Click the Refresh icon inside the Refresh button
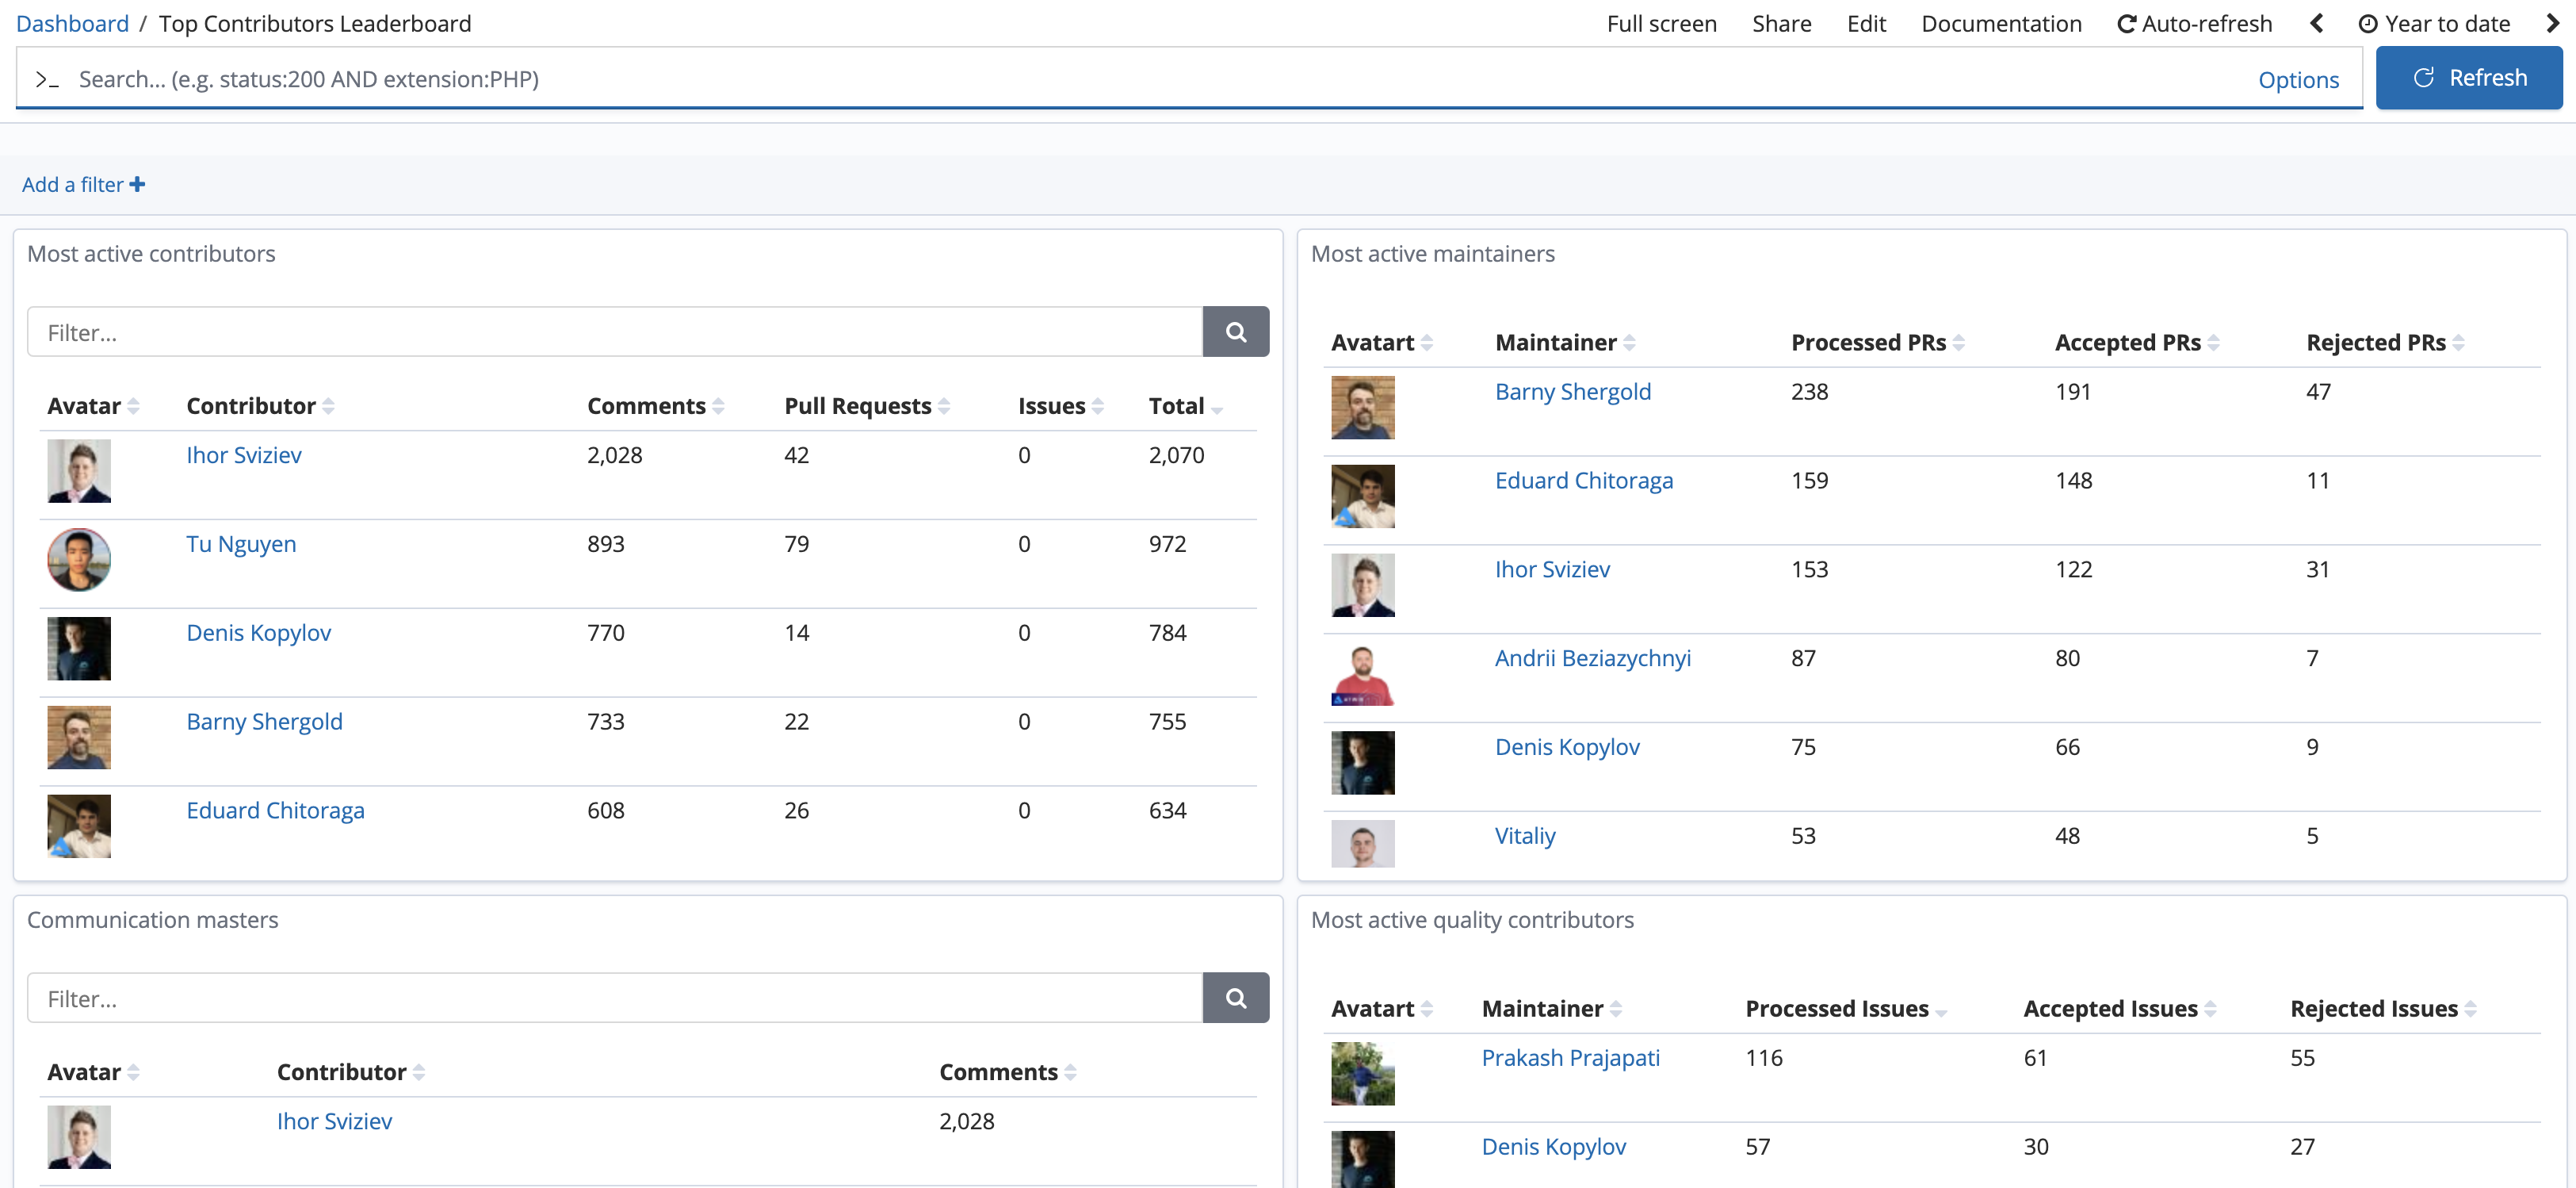2576x1188 pixels. point(2424,77)
